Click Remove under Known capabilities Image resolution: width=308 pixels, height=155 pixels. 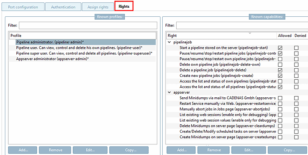214,150
